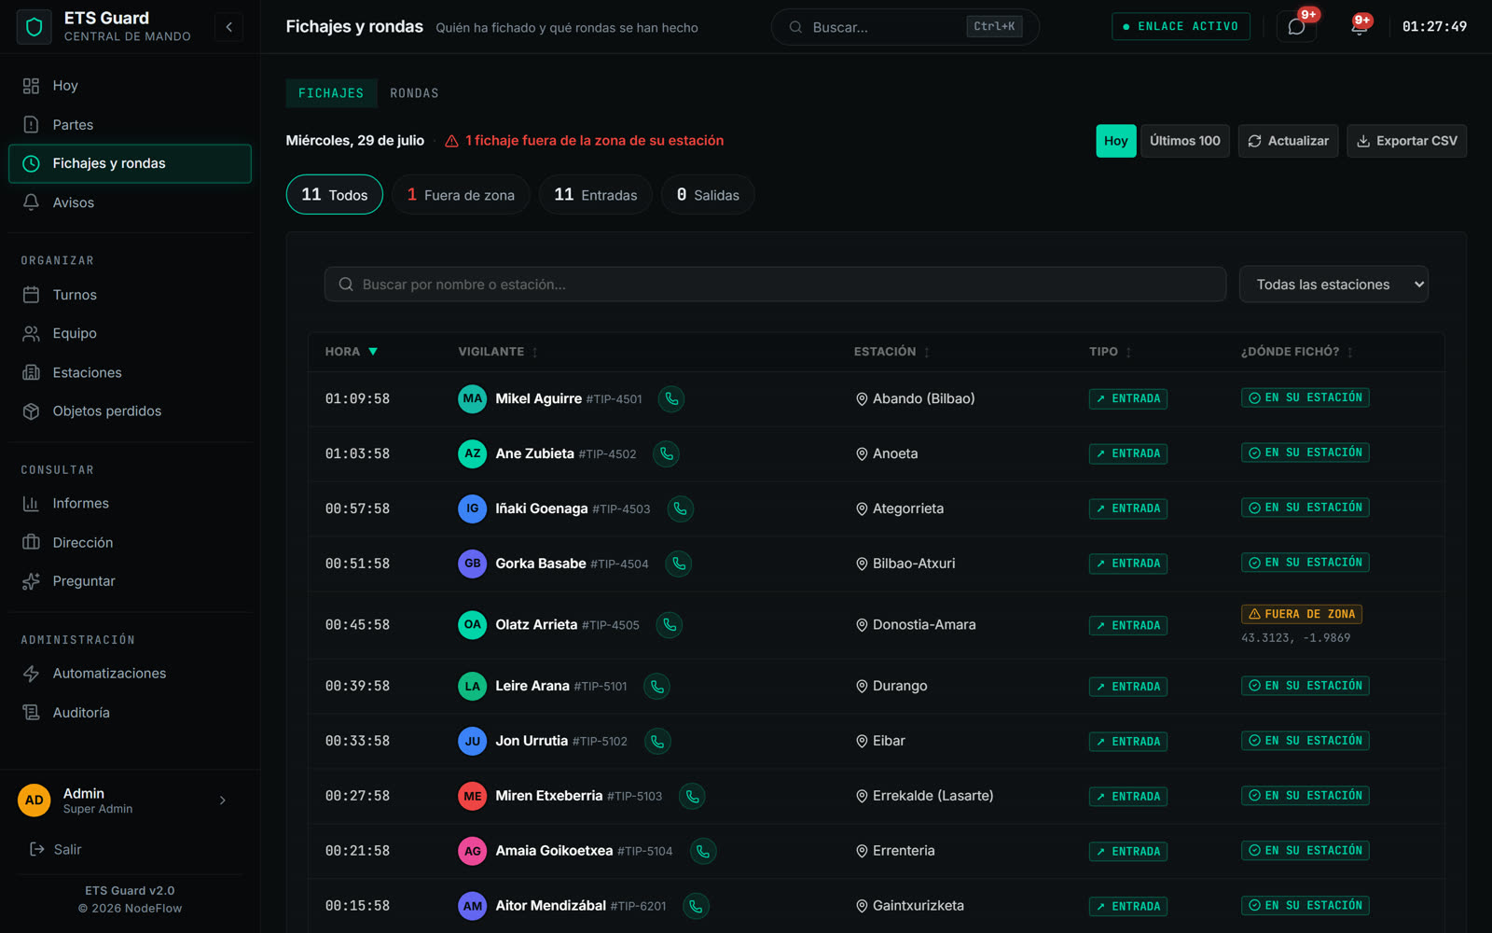Go to Avisos in sidebar
Image resolution: width=1492 pixels, height=933 pixels.
click(131, 202)
